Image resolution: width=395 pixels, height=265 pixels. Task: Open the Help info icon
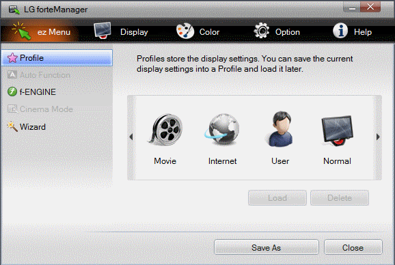pos(340,31)
